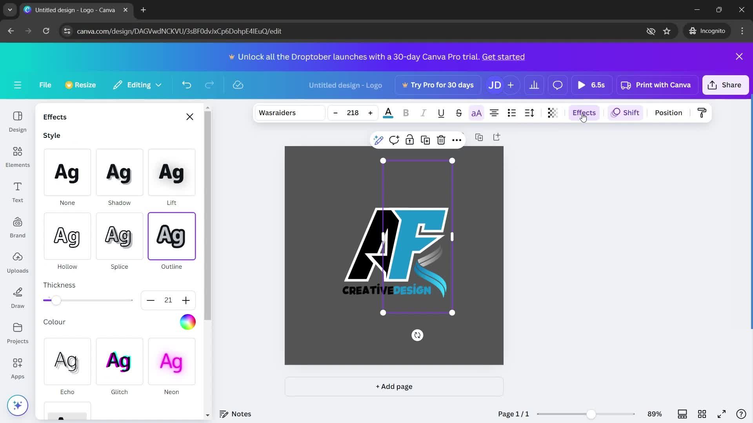Drag the Thickness slider to adjust
Screen dimensions: 753x423
(x=56, y=300)
